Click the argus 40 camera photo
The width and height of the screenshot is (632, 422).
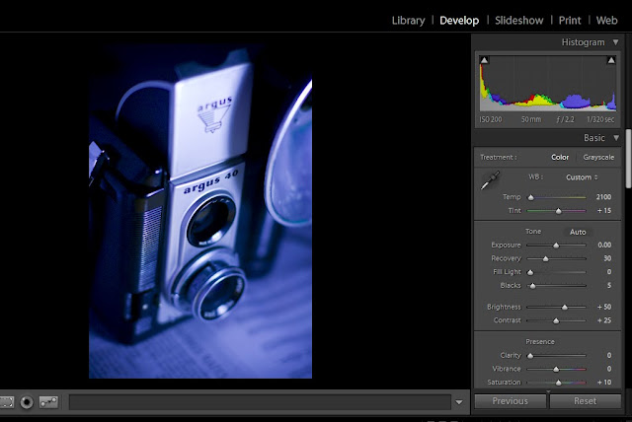(x=200, y=211)
